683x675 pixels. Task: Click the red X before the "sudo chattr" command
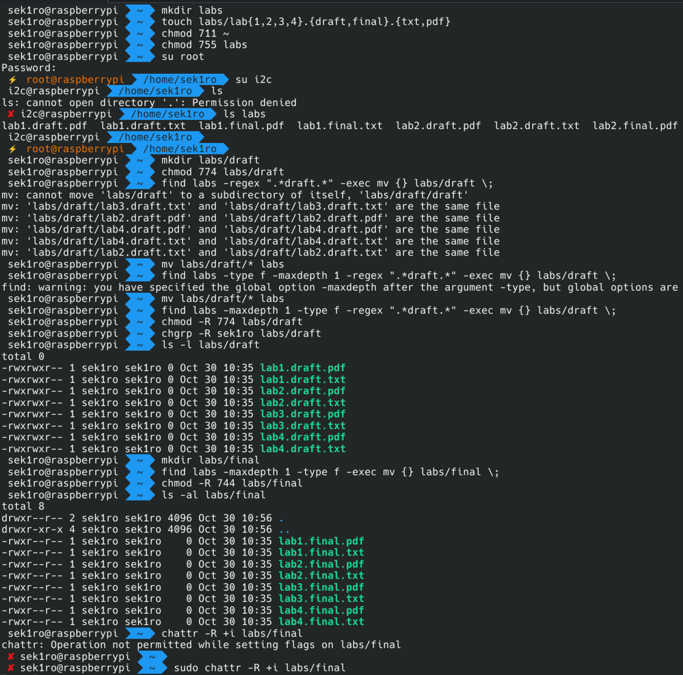tap(10, 668)
